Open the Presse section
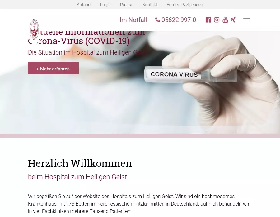The image size is (280, 217). [x=126, y=5]
